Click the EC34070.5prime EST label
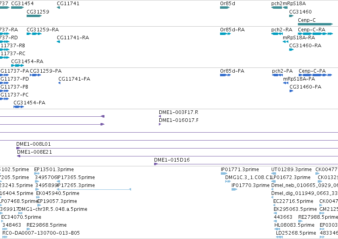 (x=21, y=217)
